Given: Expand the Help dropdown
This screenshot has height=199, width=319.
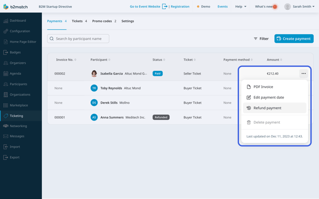Looking at the screenshot, I should (241, 7).
